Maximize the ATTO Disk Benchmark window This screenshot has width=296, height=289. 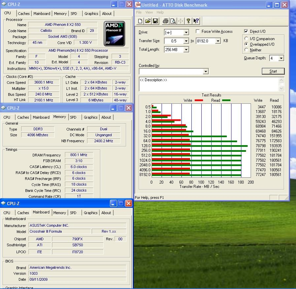pos(277,5)
